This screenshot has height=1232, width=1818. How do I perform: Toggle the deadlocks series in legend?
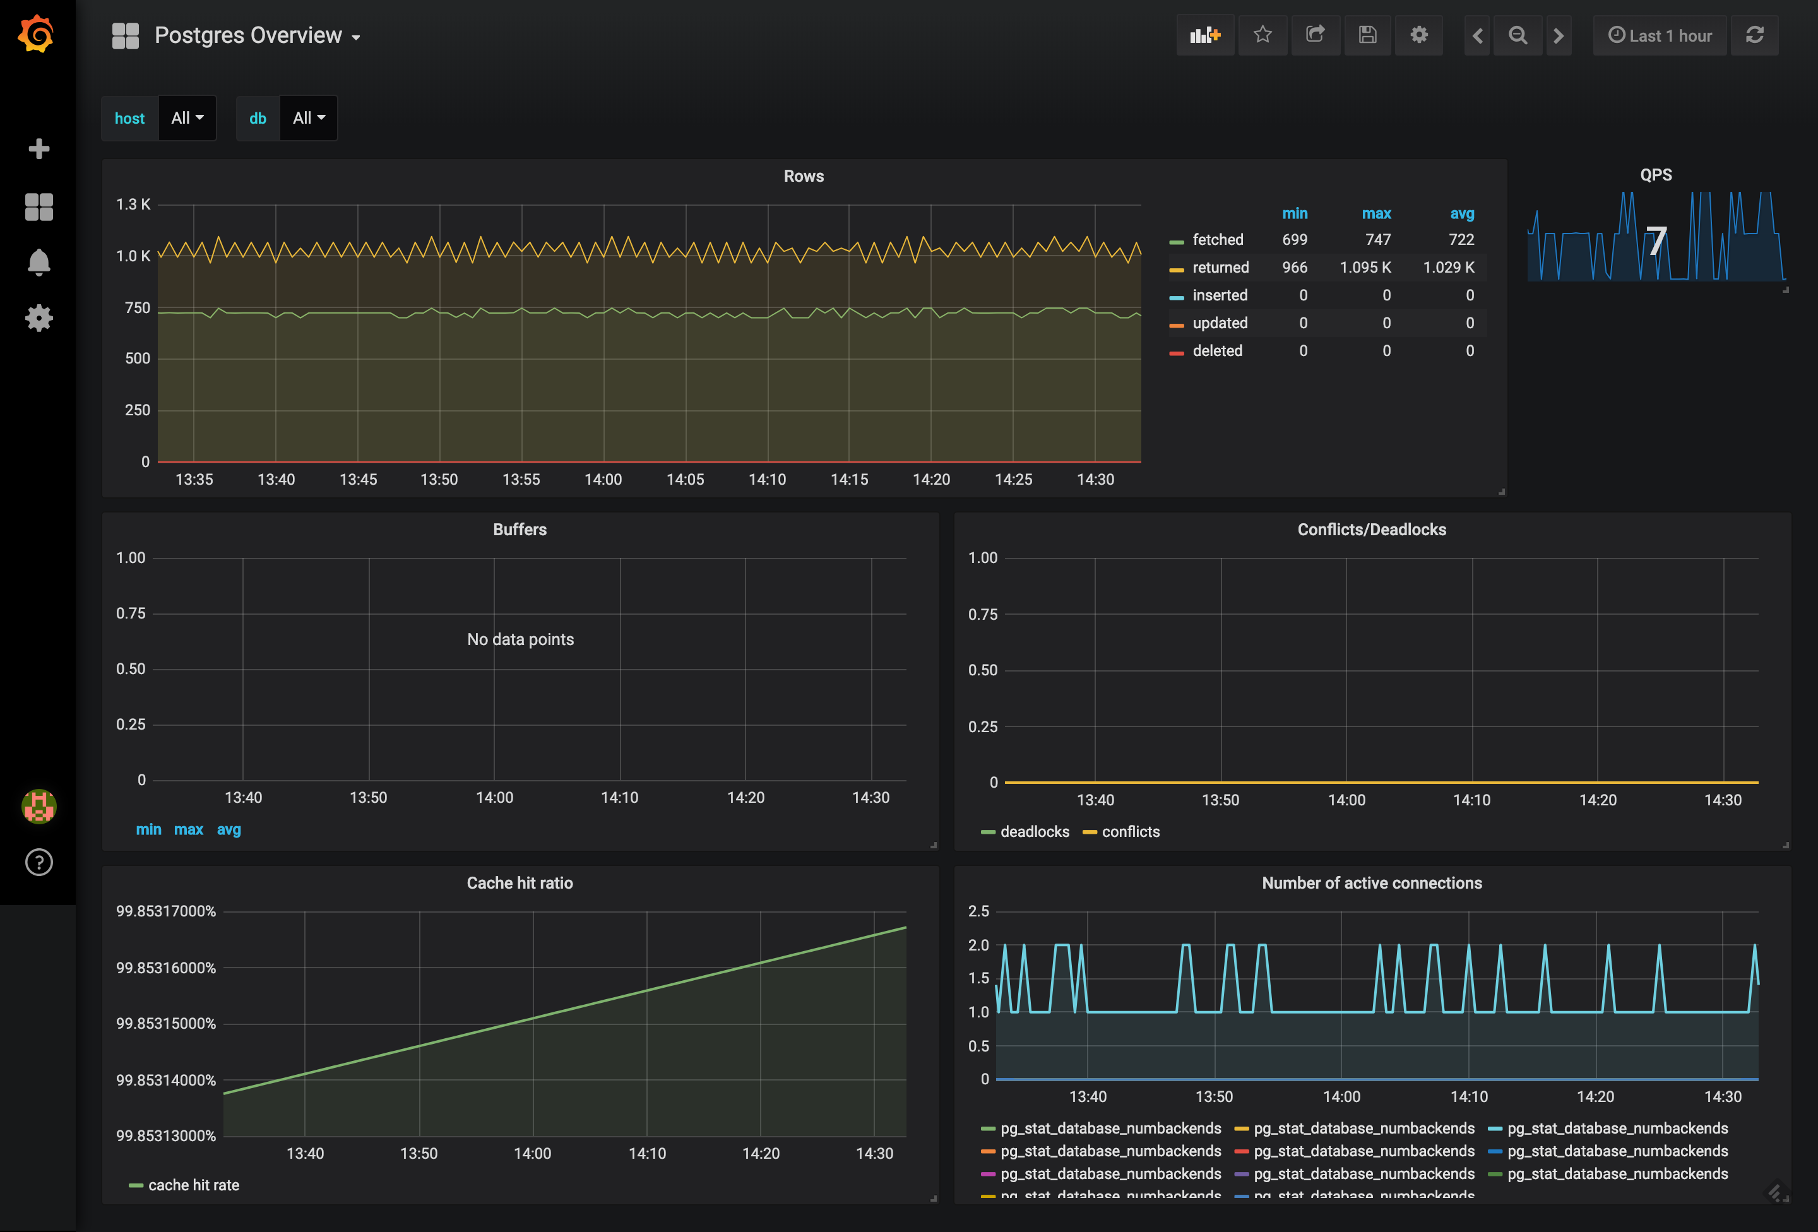pyautogui.click(x=1034, y=831)
